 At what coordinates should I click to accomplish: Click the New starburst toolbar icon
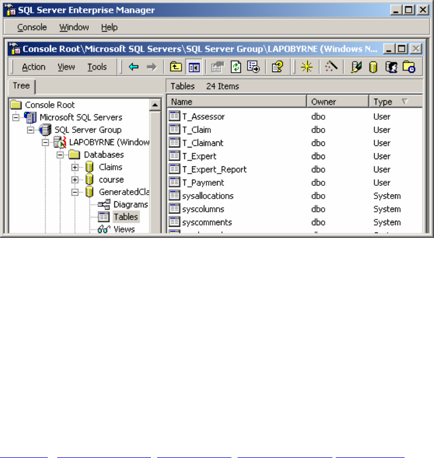pos(306,67)
